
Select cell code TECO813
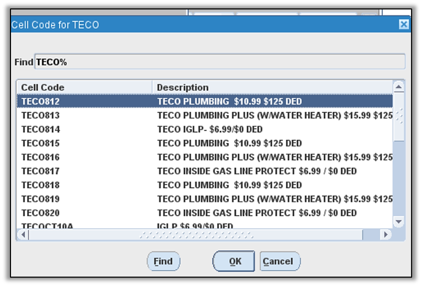coord(40,115)
